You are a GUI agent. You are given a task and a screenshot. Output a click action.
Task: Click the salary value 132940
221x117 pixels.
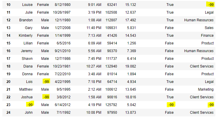coord(111,66)
